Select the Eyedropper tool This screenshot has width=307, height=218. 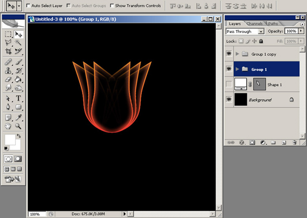(x=18, y=118)
